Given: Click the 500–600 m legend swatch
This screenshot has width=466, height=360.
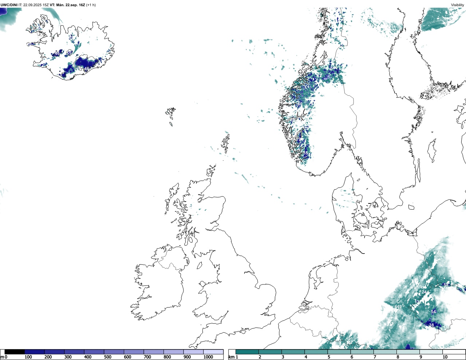Looking at the screenshot, I should [x=114, y=352].
